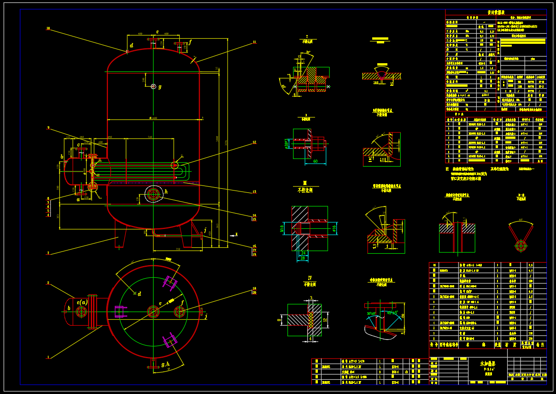Click part callout number 10
Image resolution: width=556 pixels, height=394 pixels.
click(x=48, y=29)
